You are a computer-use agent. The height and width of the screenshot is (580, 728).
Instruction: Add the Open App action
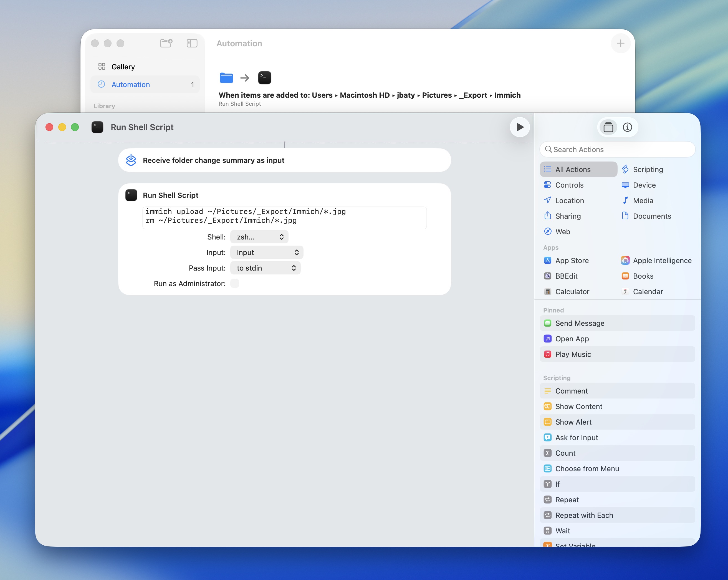(x=617, y=339)
